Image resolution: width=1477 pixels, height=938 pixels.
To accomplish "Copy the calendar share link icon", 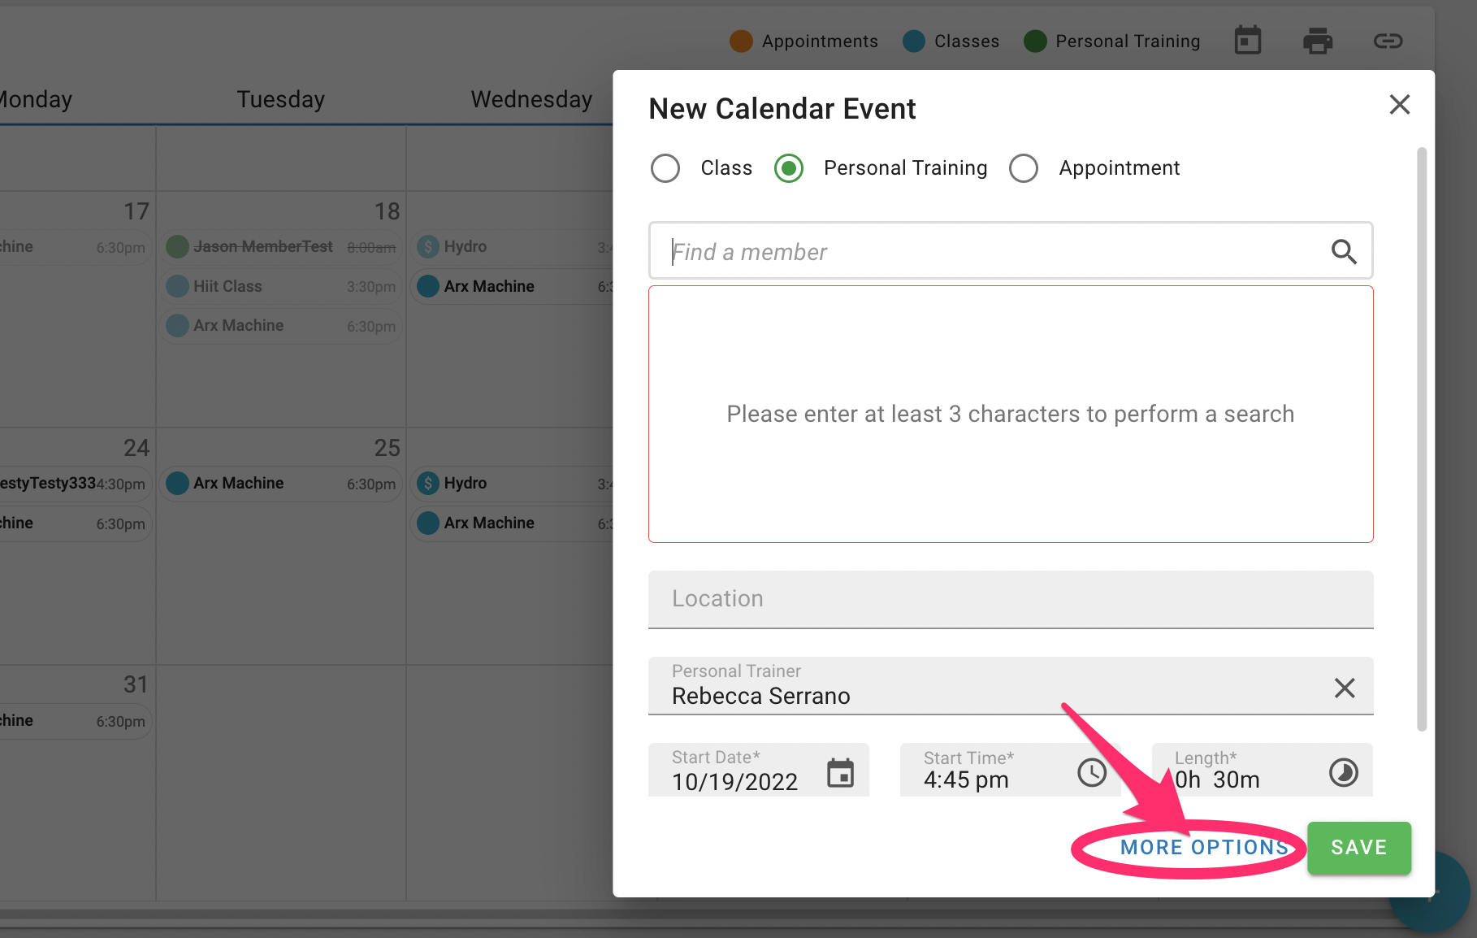I will (1388, 40).
